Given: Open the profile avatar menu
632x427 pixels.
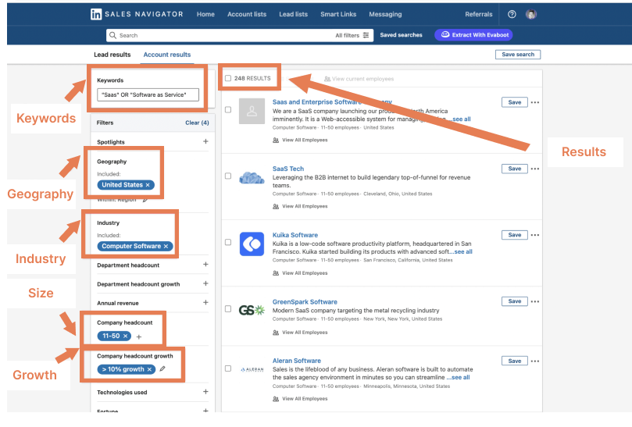Looking at the screenshot, I should click(x=530, y=14).
